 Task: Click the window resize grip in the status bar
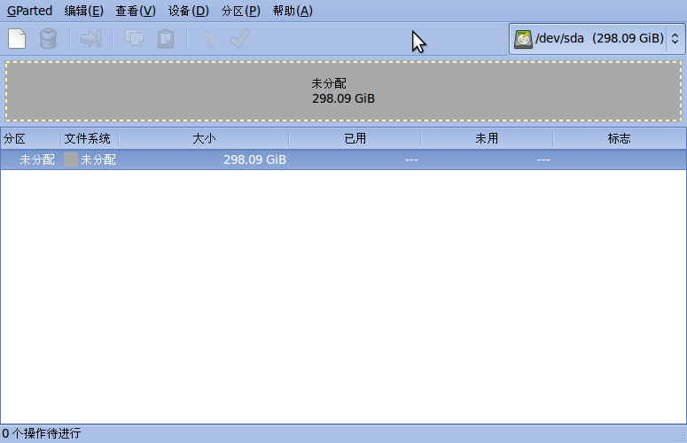681,437
